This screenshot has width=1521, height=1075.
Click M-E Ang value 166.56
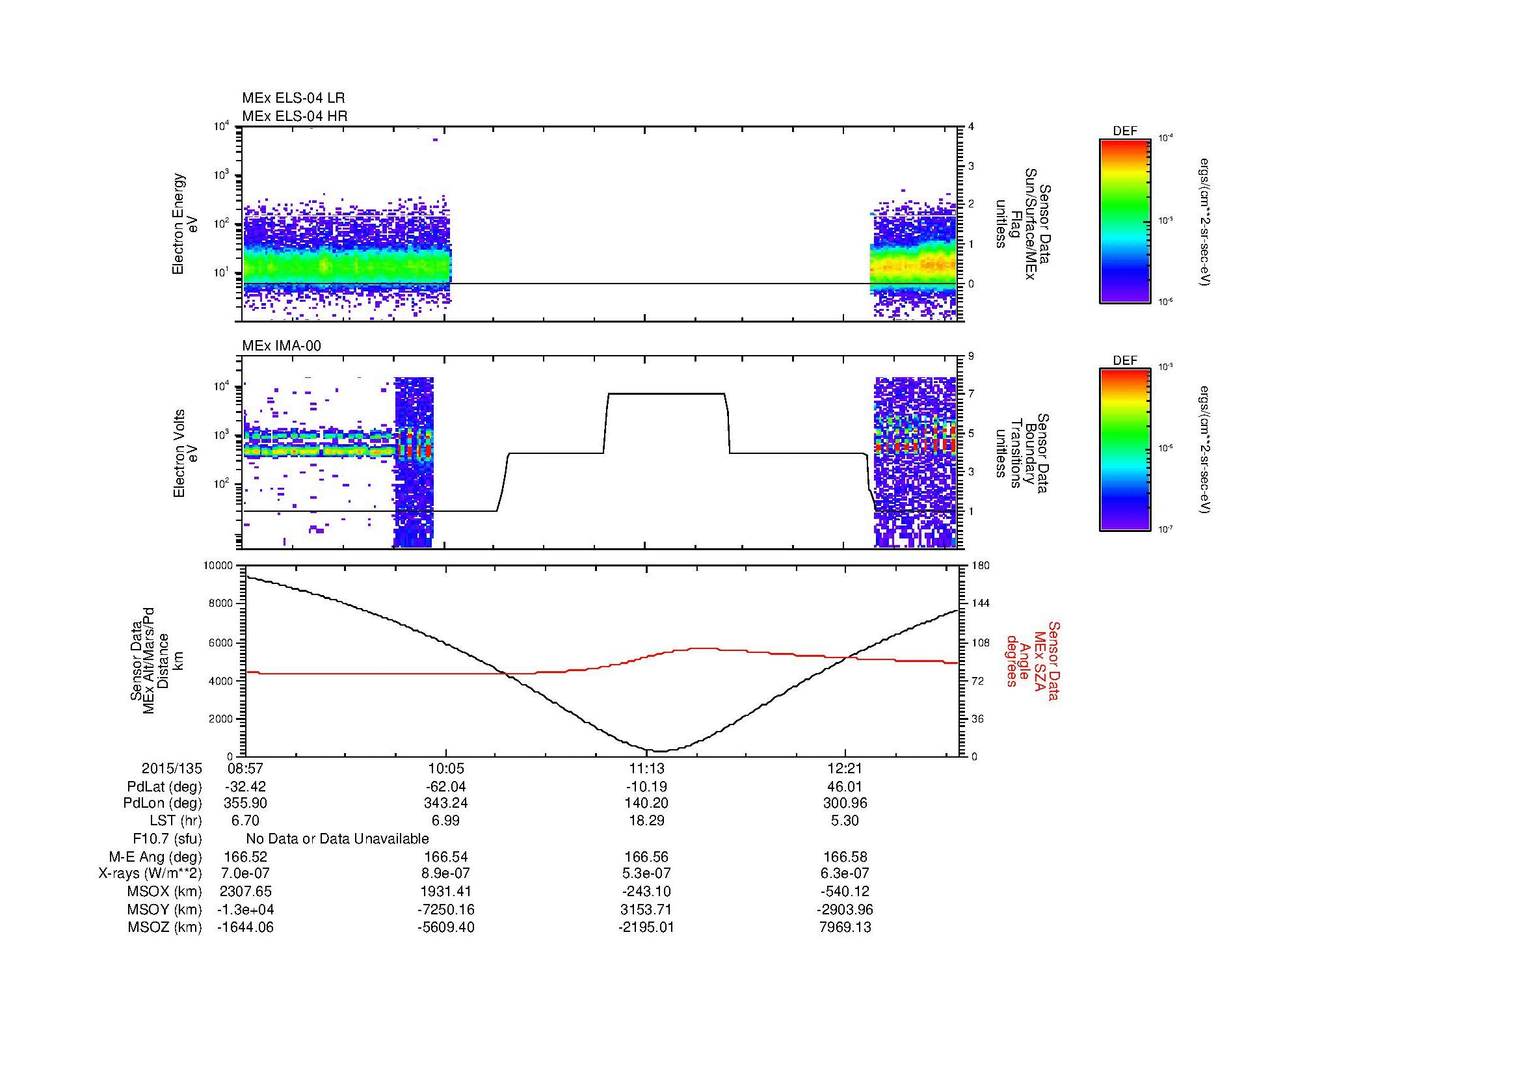[646, 857]
